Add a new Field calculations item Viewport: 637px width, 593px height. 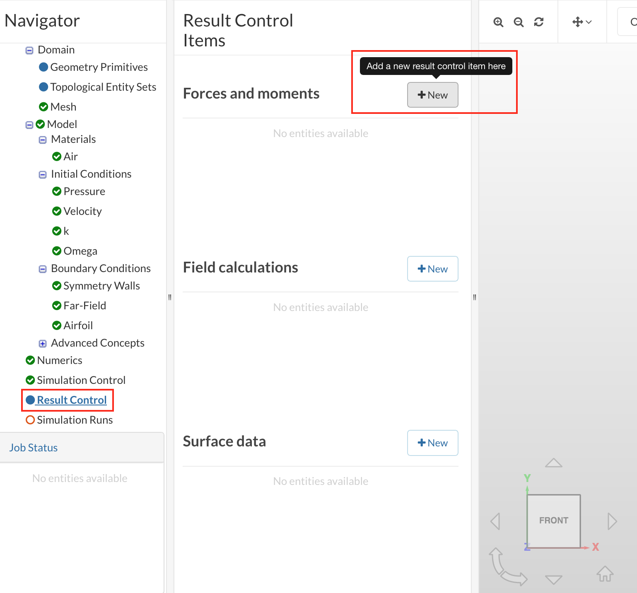coord(432,269)
